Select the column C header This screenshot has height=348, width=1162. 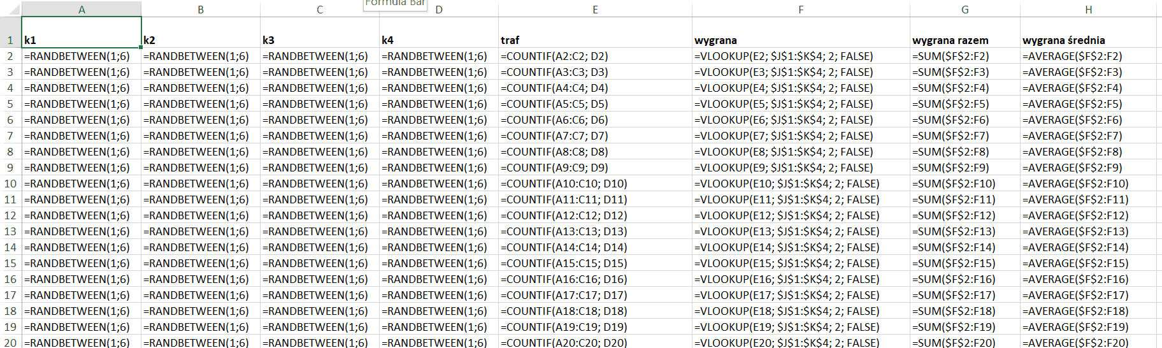319,10
